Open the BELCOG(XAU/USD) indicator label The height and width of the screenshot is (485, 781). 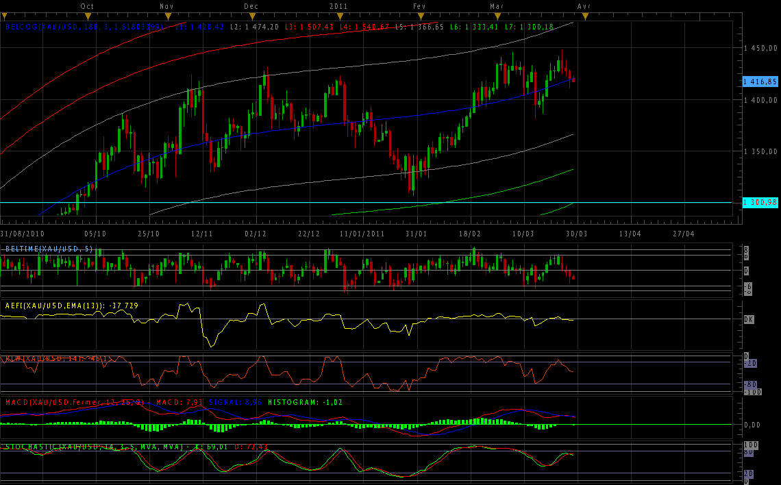pos(41,27)
